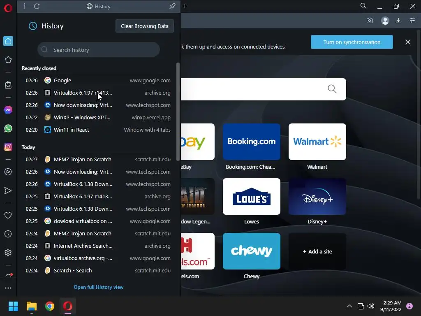The width and height of the screenshot is (421, 316).
Task: Open Easy Setup sliders icon
Action: 412,21
